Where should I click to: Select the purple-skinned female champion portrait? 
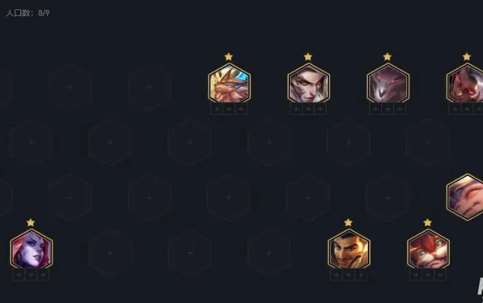click(31, 249)
